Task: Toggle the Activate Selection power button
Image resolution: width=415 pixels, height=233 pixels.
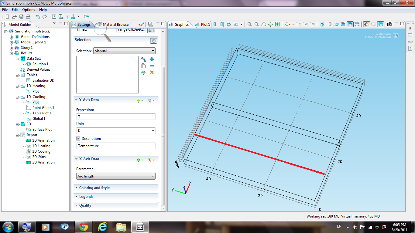Action: (153, 40)
